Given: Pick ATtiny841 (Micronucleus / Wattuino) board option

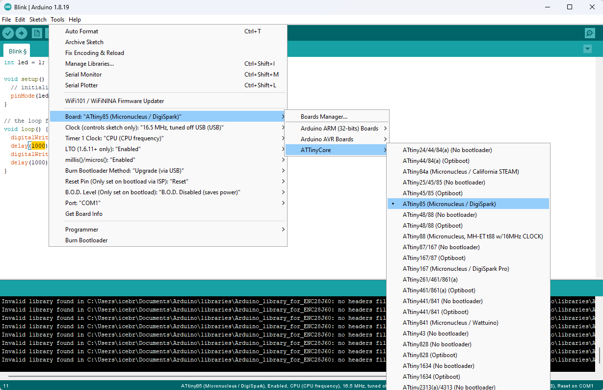Looking at the screenshot, I should [450, 322].
